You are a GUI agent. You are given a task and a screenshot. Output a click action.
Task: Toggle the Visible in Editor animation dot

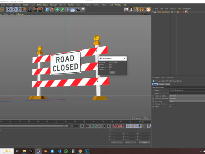(153, 96)
